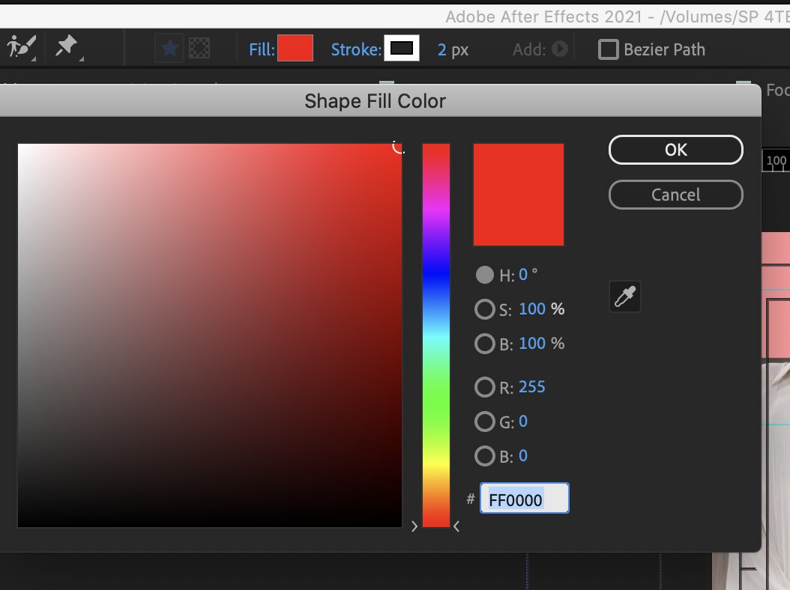Click the eyedropper to sample a color

[624, 296]
